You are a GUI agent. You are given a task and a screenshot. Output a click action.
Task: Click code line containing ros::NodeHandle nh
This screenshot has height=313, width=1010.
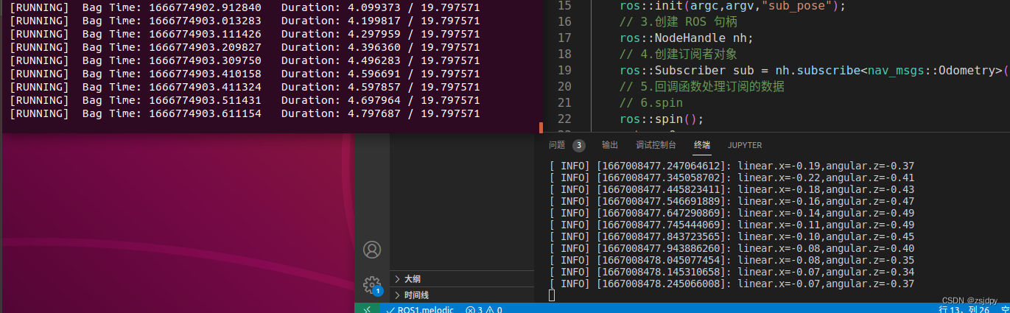[687, 38]
